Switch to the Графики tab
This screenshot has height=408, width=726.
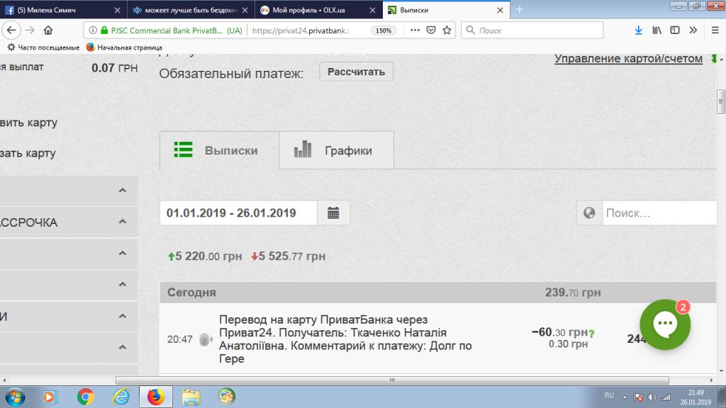(x=337, y=150)
